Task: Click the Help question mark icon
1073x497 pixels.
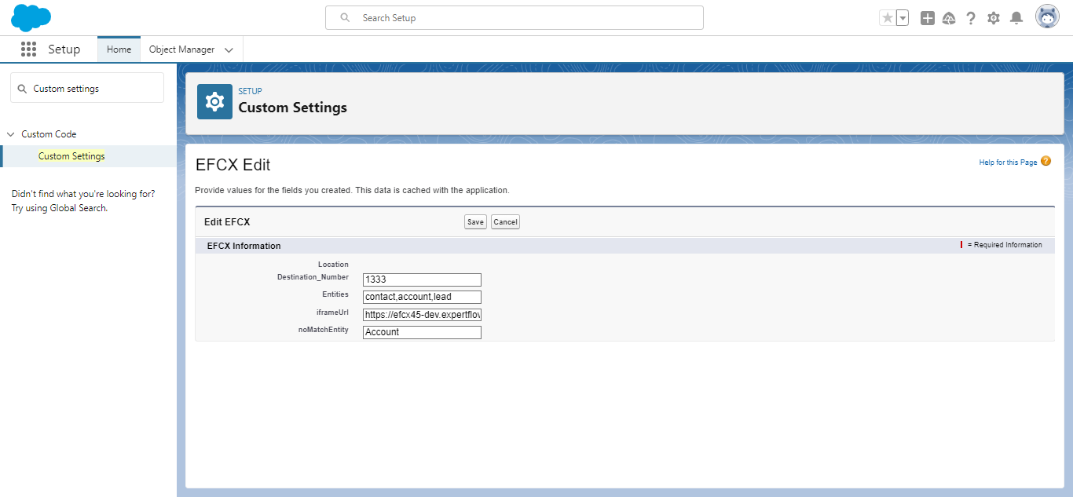Action: click(x=971, y=18)
